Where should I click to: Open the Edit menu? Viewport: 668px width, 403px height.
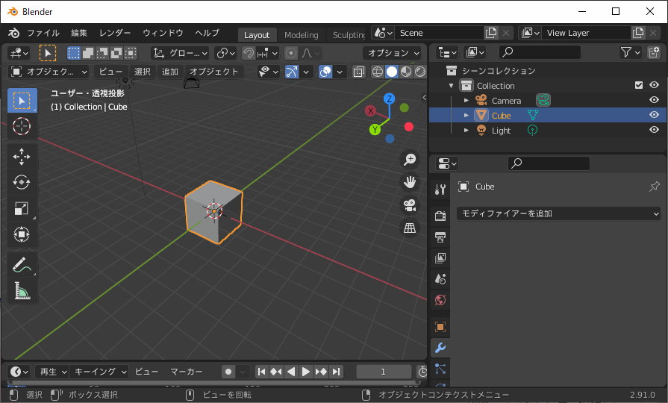[79, 33]
